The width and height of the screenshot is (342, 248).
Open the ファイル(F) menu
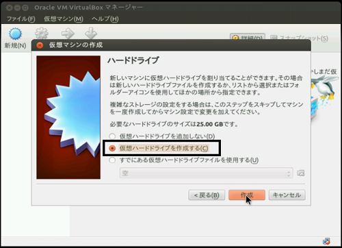pyautogui.click(x=21, y=18)
